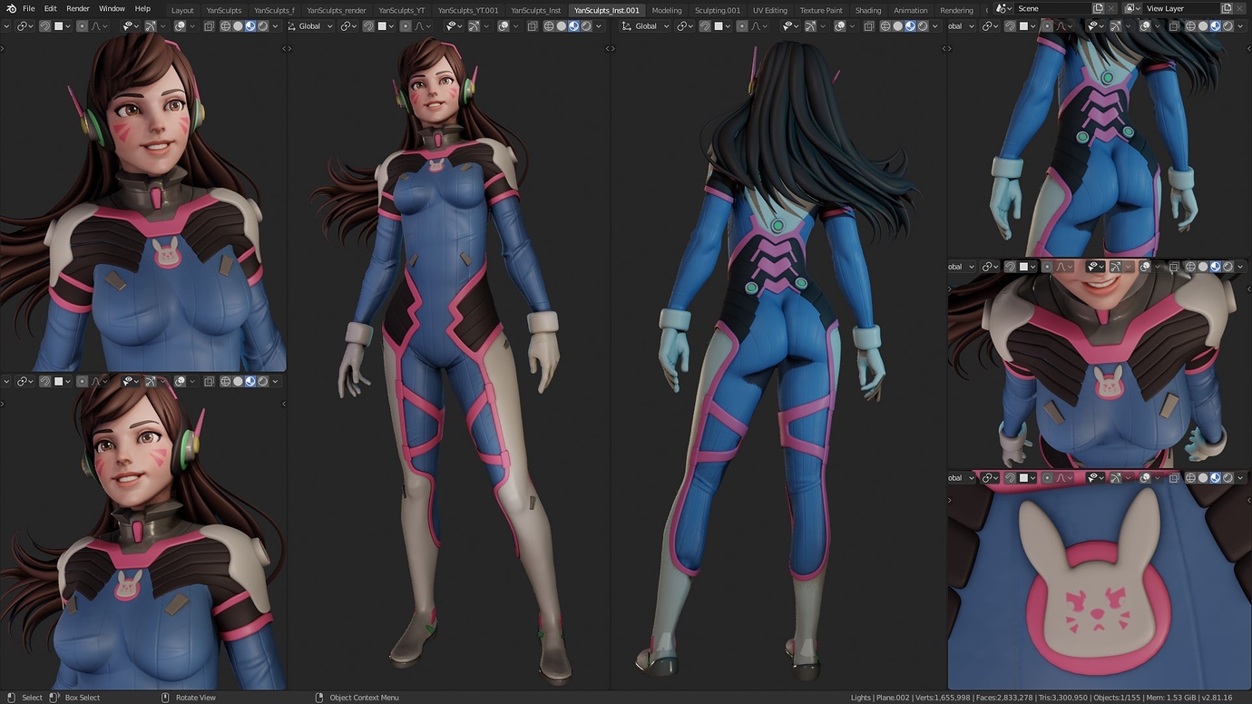
Task: Click overlays icon in back-view viewport header
Action: click(x=839, y=26)
